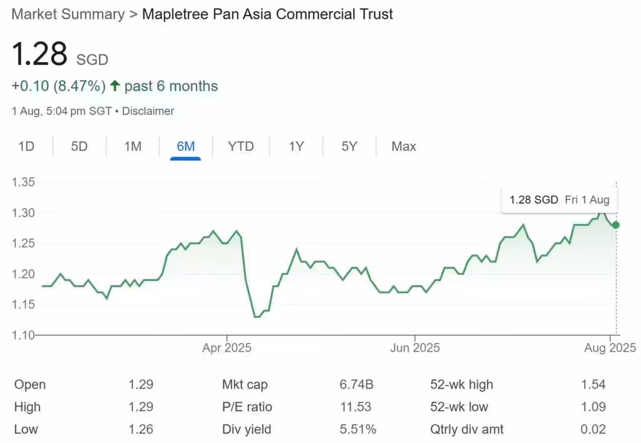
Task: Open the 1M price chart
Action: (x=133, y=146)
